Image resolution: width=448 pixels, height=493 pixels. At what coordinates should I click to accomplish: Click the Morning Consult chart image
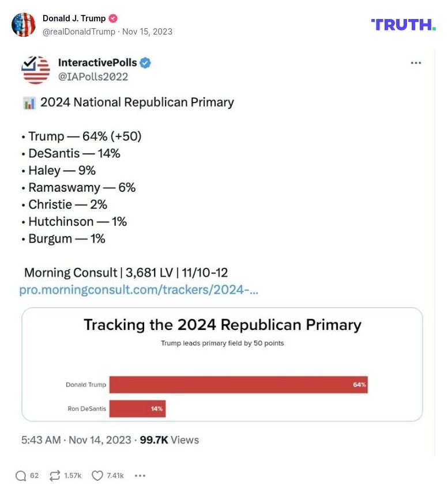(222, 363)
